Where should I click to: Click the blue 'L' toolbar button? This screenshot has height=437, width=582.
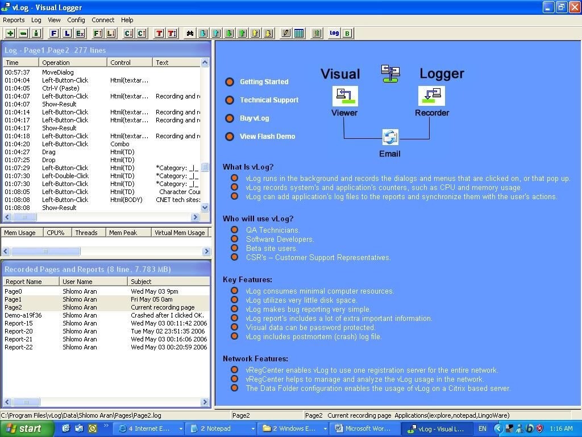[x=67, y=34]
